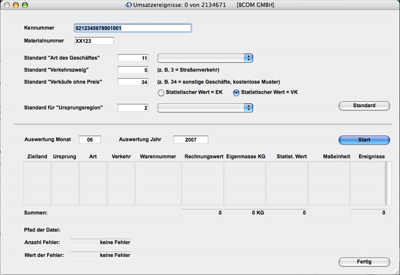Click the Ursprungsregion number field
The width and height of the screenshot is (400, 275).
(x=133, y=108)
